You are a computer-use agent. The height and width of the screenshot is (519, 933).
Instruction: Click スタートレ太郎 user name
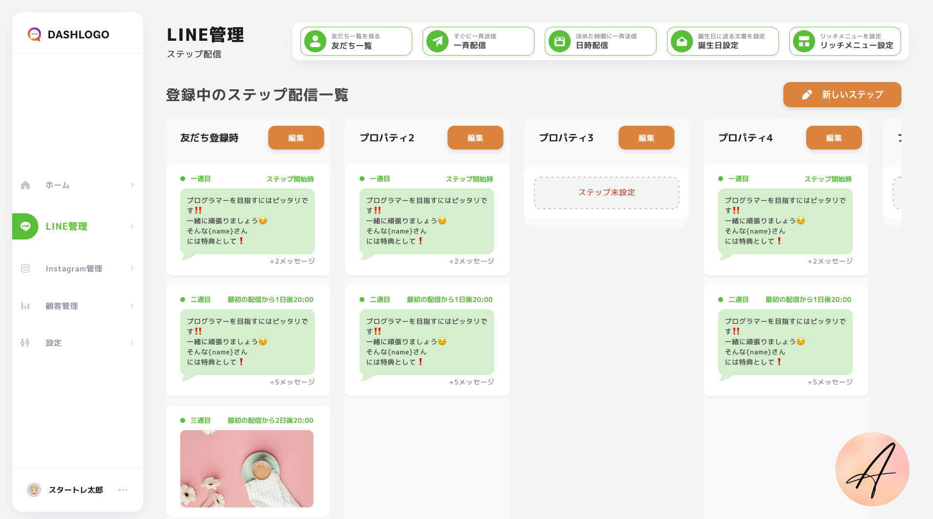[76, 490]
